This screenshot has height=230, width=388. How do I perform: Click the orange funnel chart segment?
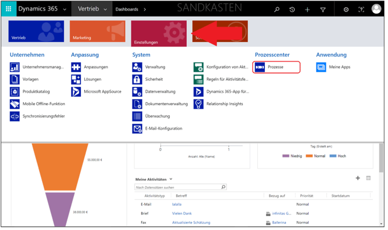pos(60,167)
